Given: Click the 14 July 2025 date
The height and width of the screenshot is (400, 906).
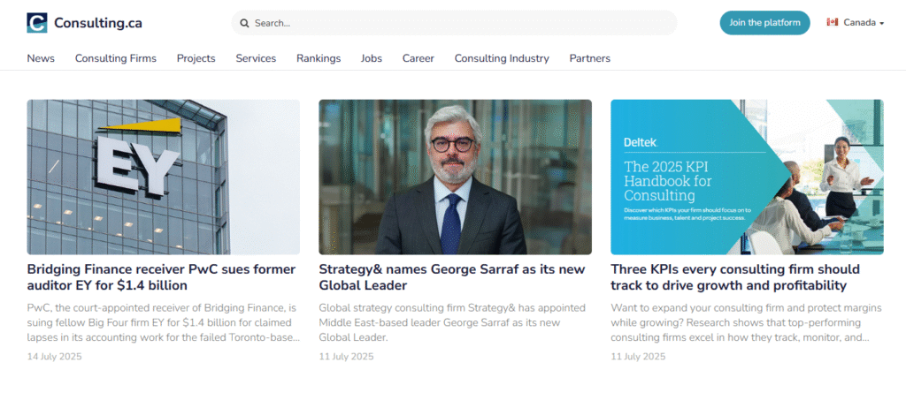Looking at the screenshot, I should 54,356.
